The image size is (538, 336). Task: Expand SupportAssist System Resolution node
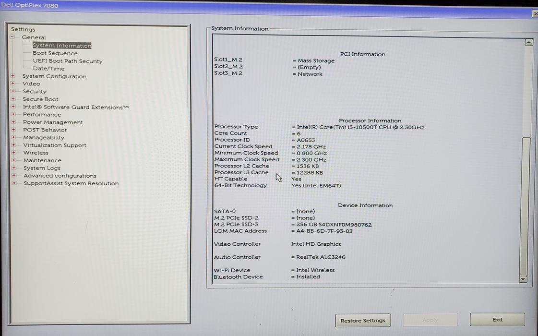(14, 183)
